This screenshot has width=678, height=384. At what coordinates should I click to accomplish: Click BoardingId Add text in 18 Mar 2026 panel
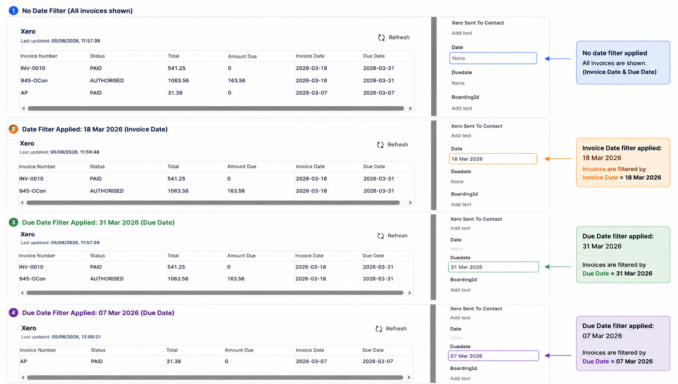461,204
